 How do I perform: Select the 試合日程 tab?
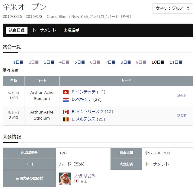pos(17,30)
